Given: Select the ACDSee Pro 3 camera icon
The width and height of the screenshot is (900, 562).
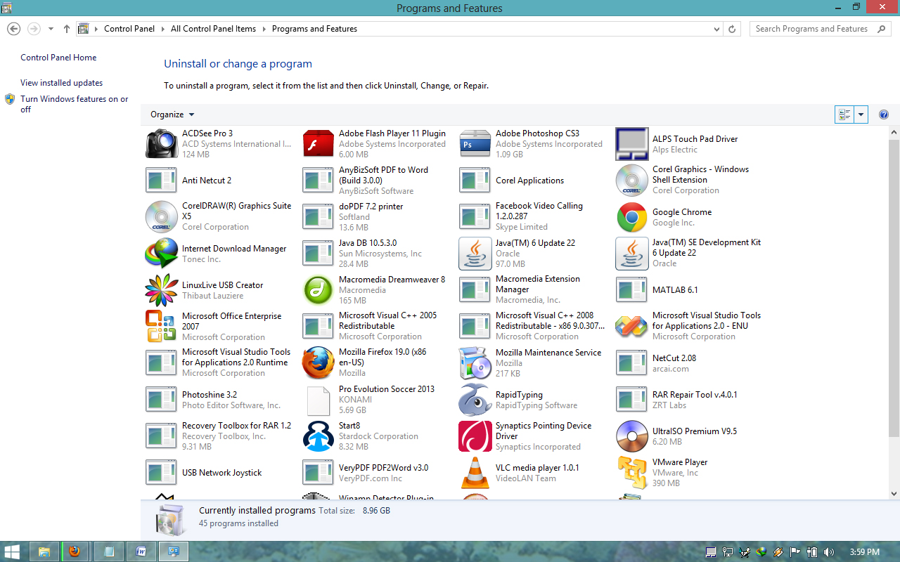Looking at the screenshot, I should 162,143.
